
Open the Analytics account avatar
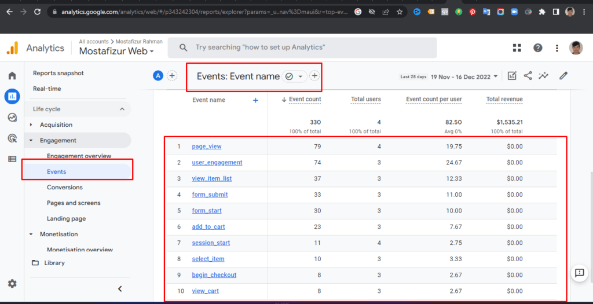tap(576, 48)
